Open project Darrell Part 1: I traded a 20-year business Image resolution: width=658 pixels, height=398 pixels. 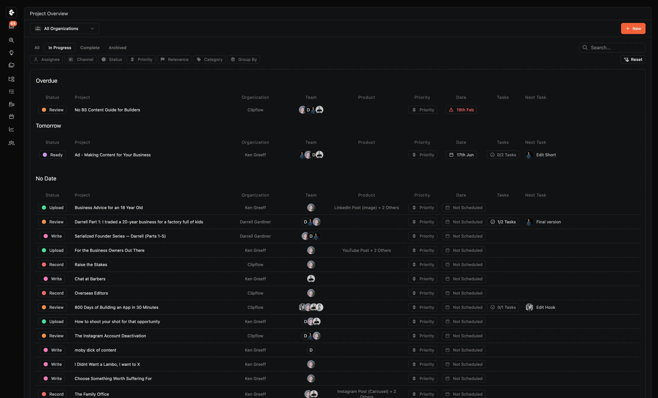pyautogui.click(x=139, y=222)
